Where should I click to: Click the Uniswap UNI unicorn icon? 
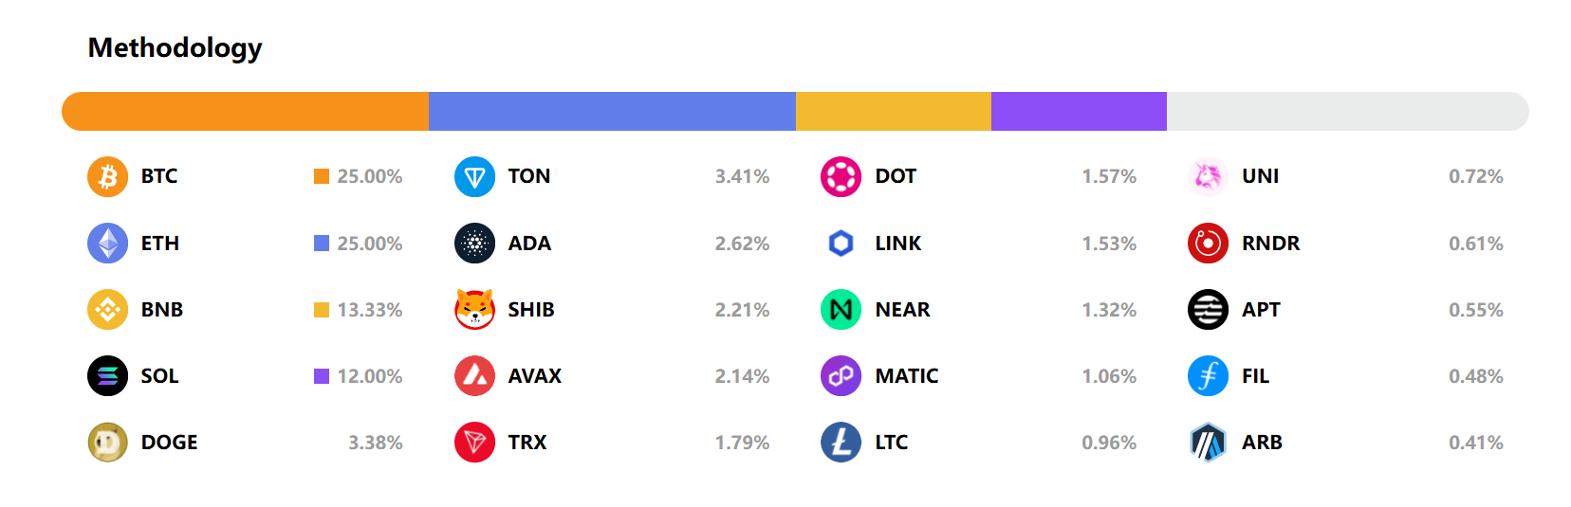pyautogui.click(x=1208, y=177)
